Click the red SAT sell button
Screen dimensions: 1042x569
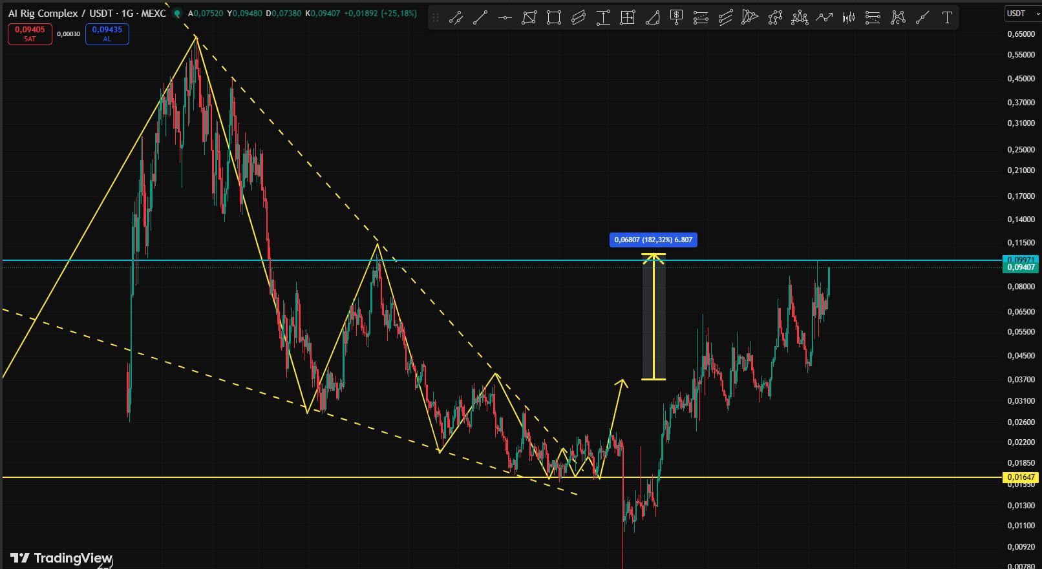point(30,34)
